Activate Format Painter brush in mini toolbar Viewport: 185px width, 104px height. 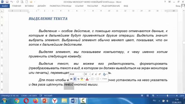pyautogui.click(x=99, y=74)
